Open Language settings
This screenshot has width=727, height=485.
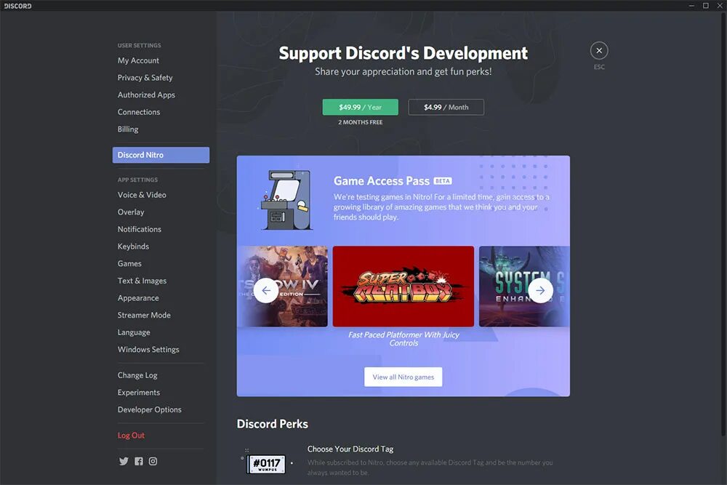coord(134,332)
